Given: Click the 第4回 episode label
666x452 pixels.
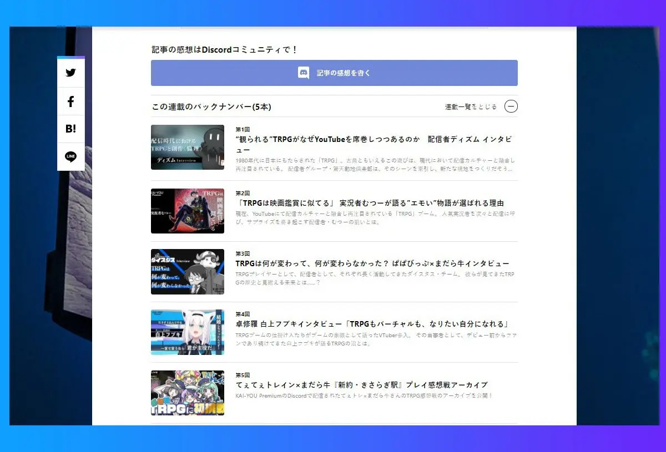Looking at the screenshot, I should coord(243,314).
